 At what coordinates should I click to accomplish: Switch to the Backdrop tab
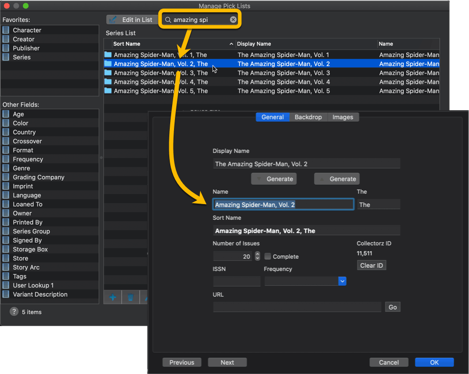click(308, 117)
